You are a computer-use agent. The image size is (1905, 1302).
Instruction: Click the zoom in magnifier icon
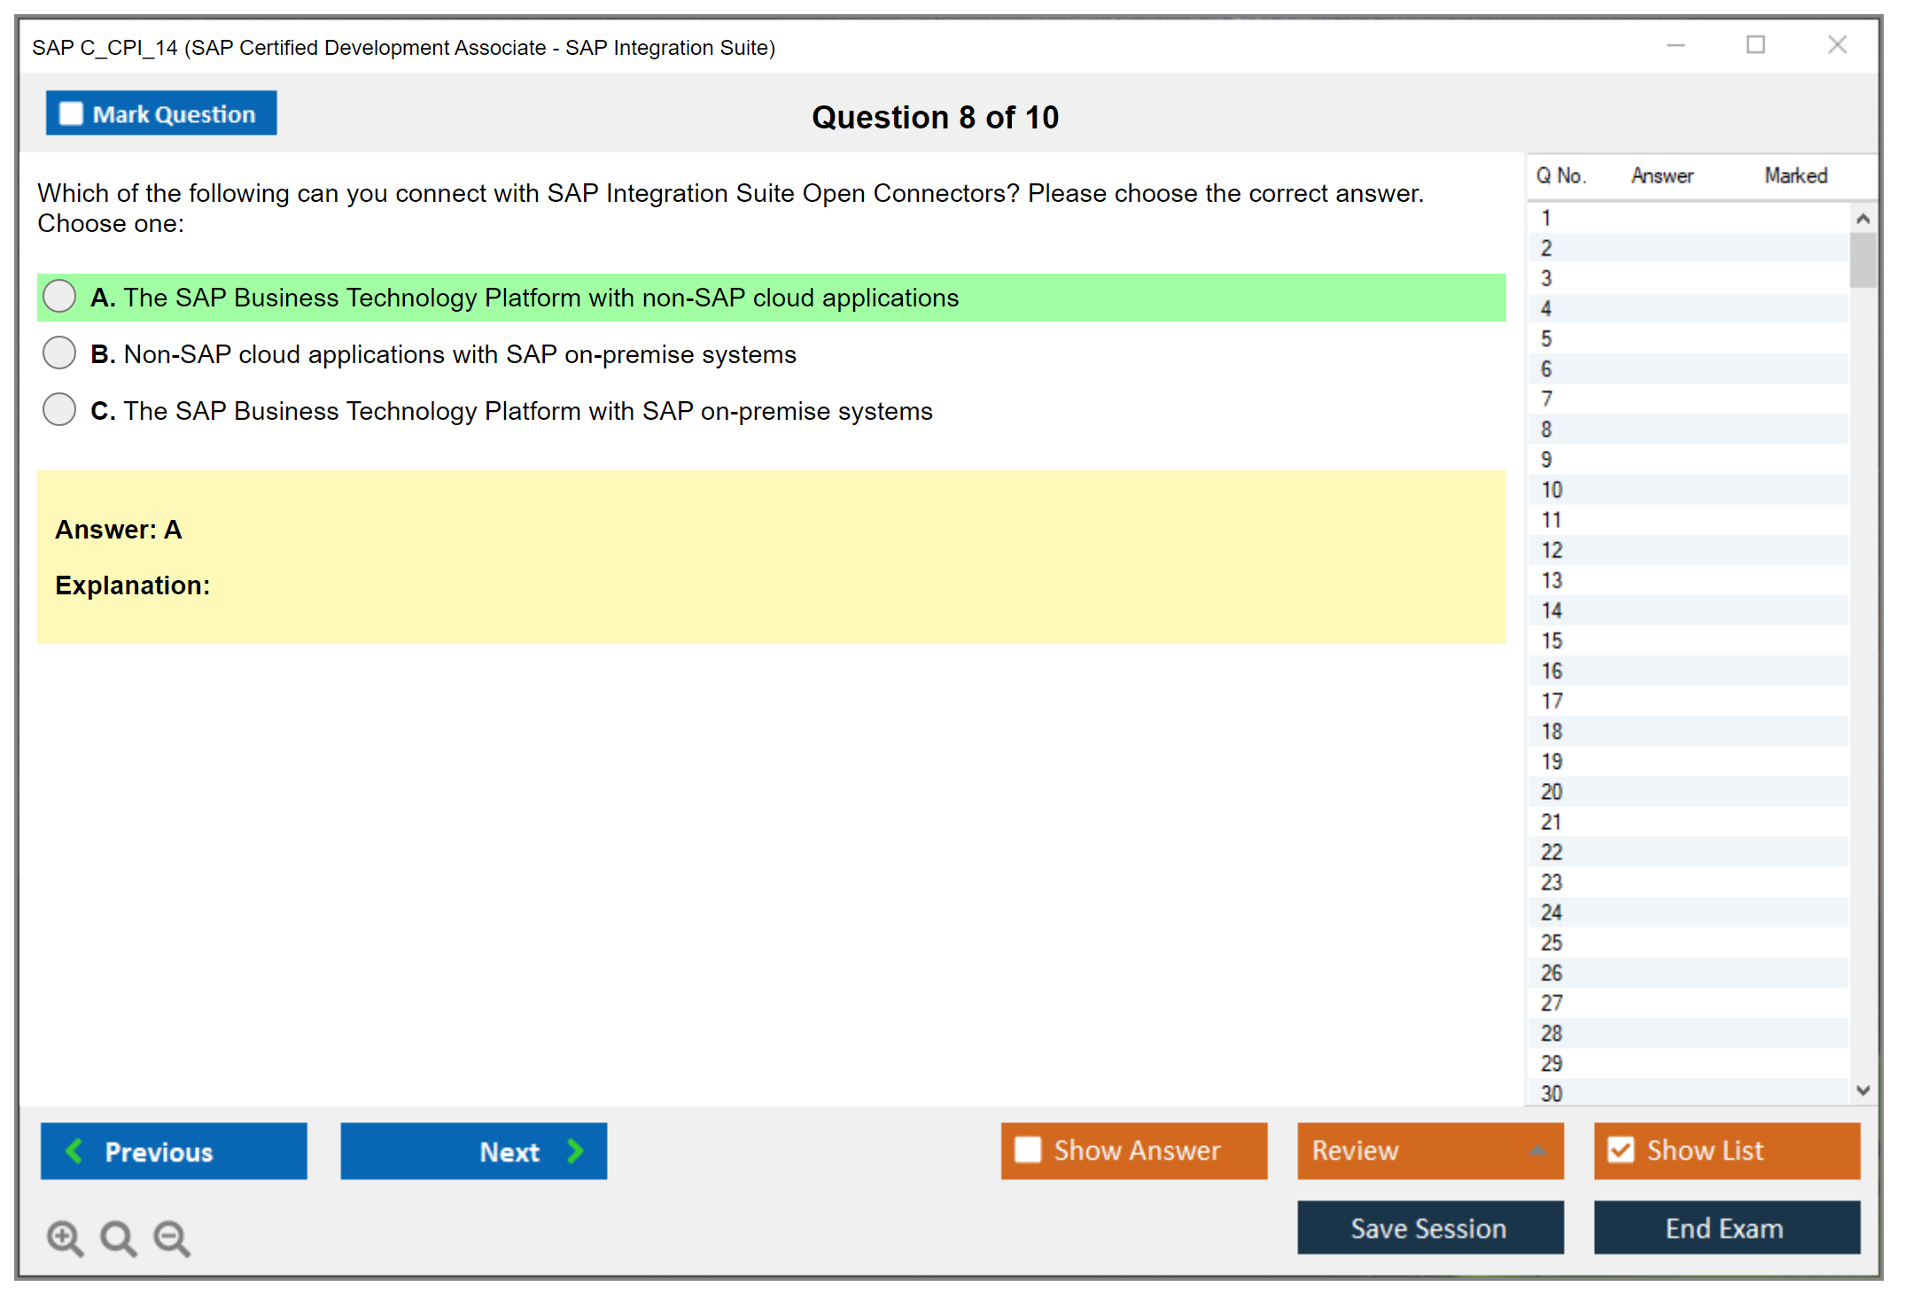tap(65, 1237)
